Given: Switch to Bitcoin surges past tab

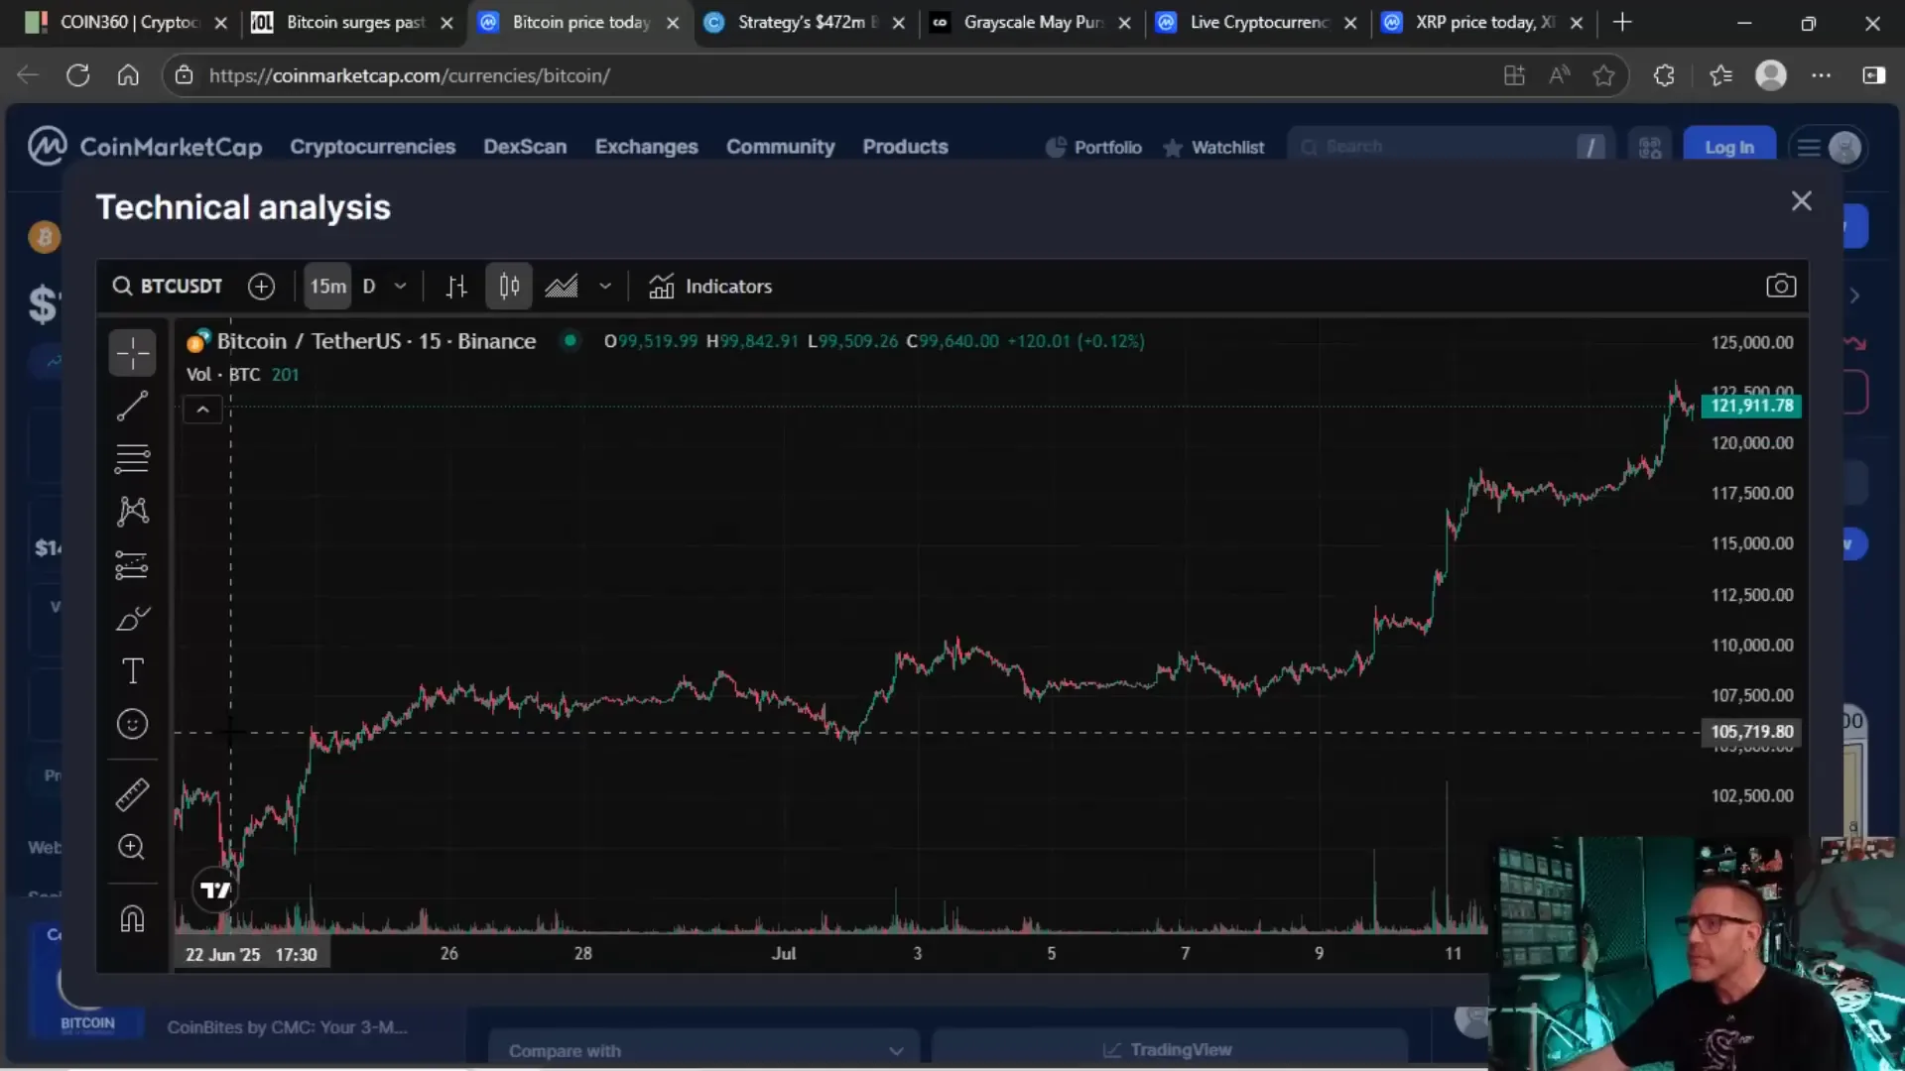Looking at the screenshot, I should [x=352, y=22].
